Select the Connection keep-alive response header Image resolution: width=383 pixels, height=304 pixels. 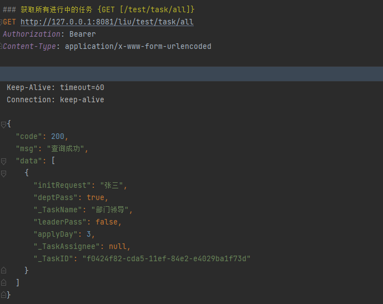click(x=56, y=100)
